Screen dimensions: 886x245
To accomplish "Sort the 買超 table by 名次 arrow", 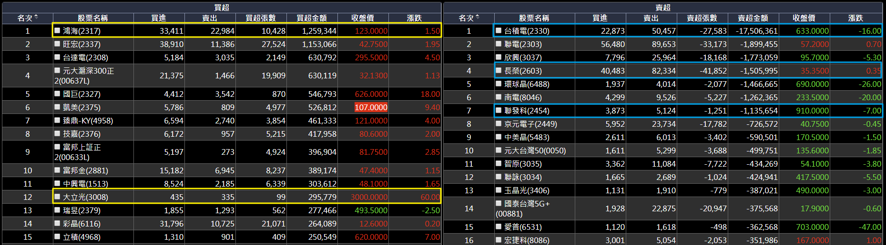I will [x=36, y=17].
